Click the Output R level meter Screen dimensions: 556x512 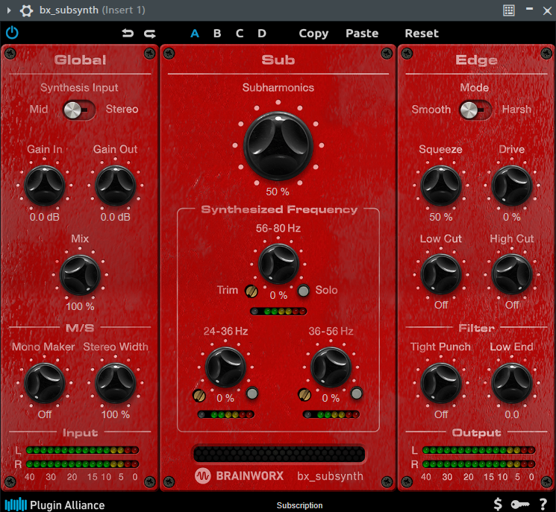478,464
